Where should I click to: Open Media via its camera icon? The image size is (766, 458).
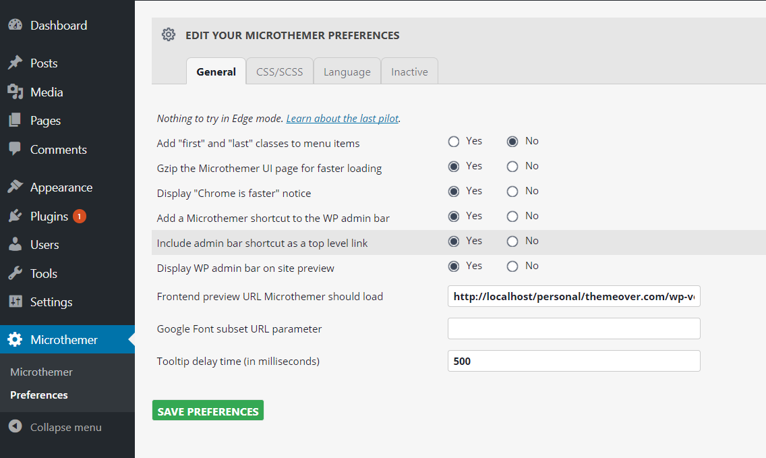(x=15, y=92)
